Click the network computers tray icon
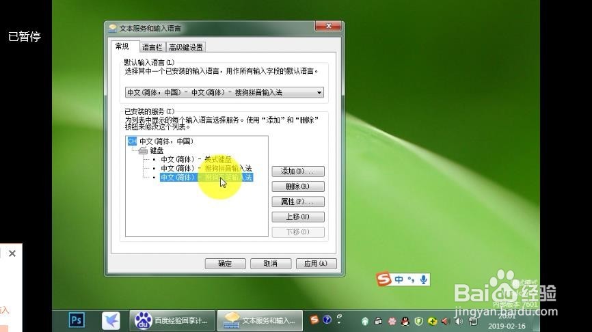This screenshot has height=332, width=592. pyautogui.click(x=378, y=321)
